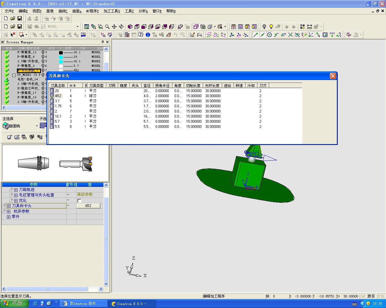Click the 4R2 tool value button
This screenshot has width=386, height=308.
pos(88,206)
